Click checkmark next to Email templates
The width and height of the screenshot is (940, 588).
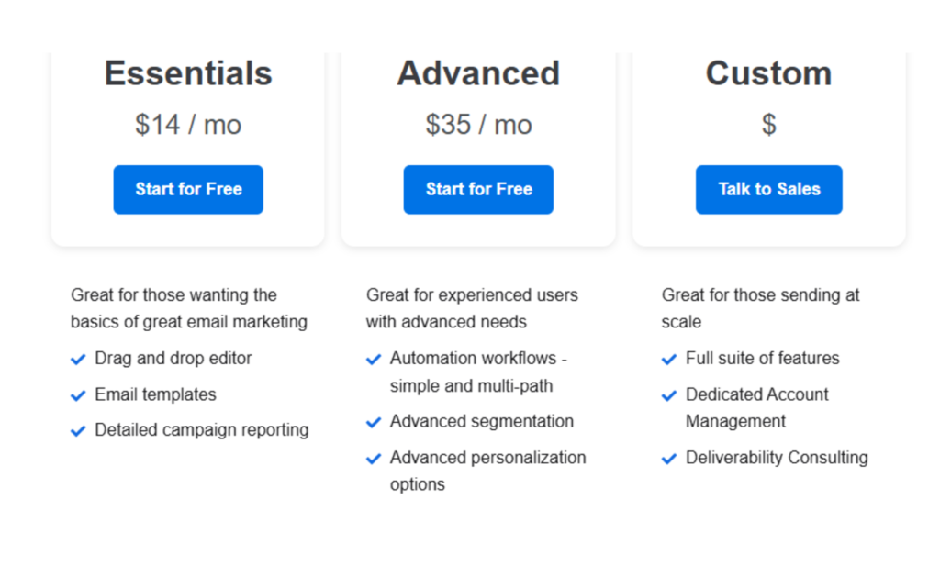tap(78, 395)
